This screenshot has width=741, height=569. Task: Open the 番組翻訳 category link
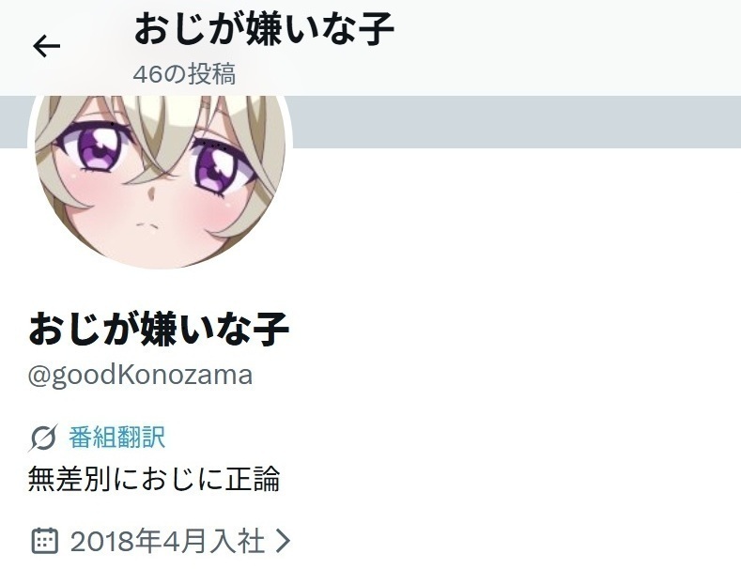(x=116, y=438)
